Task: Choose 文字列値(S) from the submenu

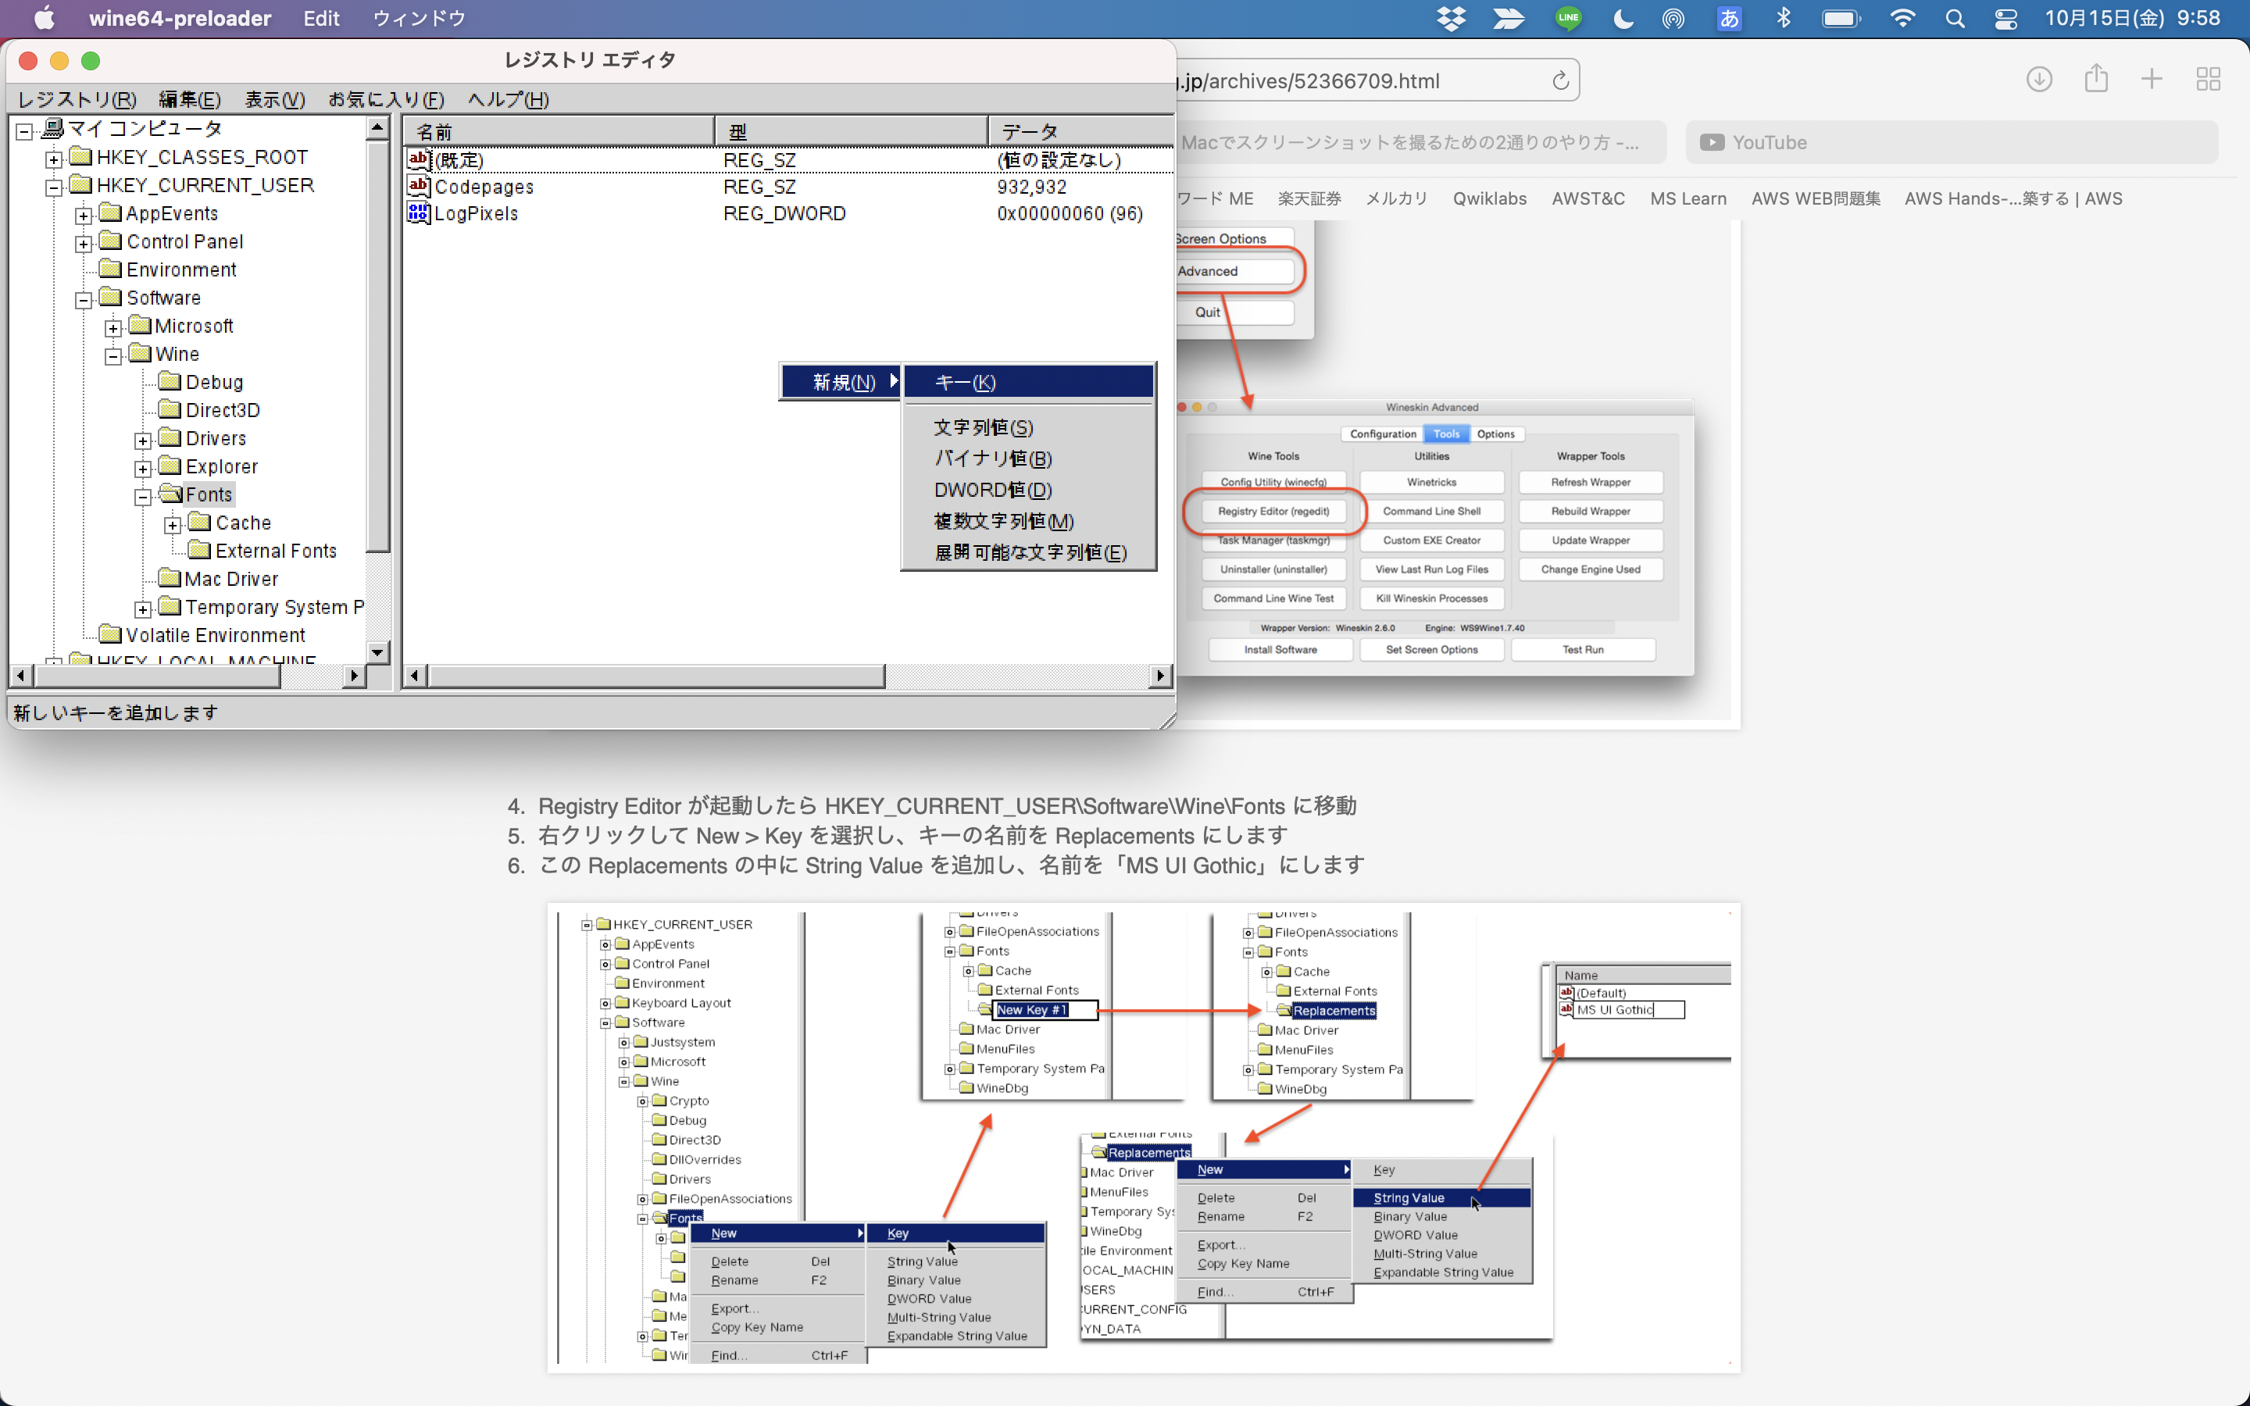Action: click(x=983, y=428)
